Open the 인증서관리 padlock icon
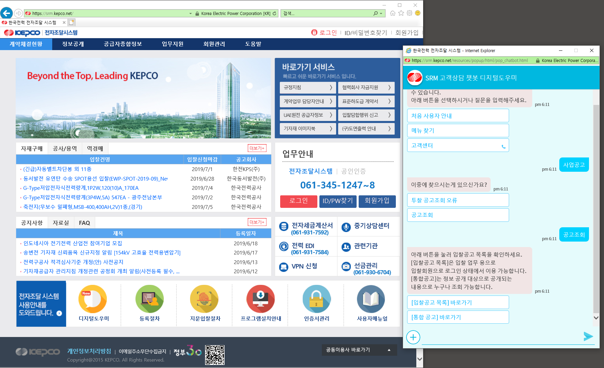Viewport: 604px width, 368px height. pos(317,299)
